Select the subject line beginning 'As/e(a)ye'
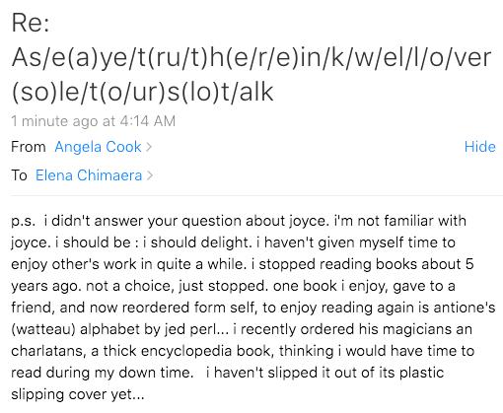Image resolution: width=503 pixels, height=413 pixels. pyautogui.click(x=251, y=58)
